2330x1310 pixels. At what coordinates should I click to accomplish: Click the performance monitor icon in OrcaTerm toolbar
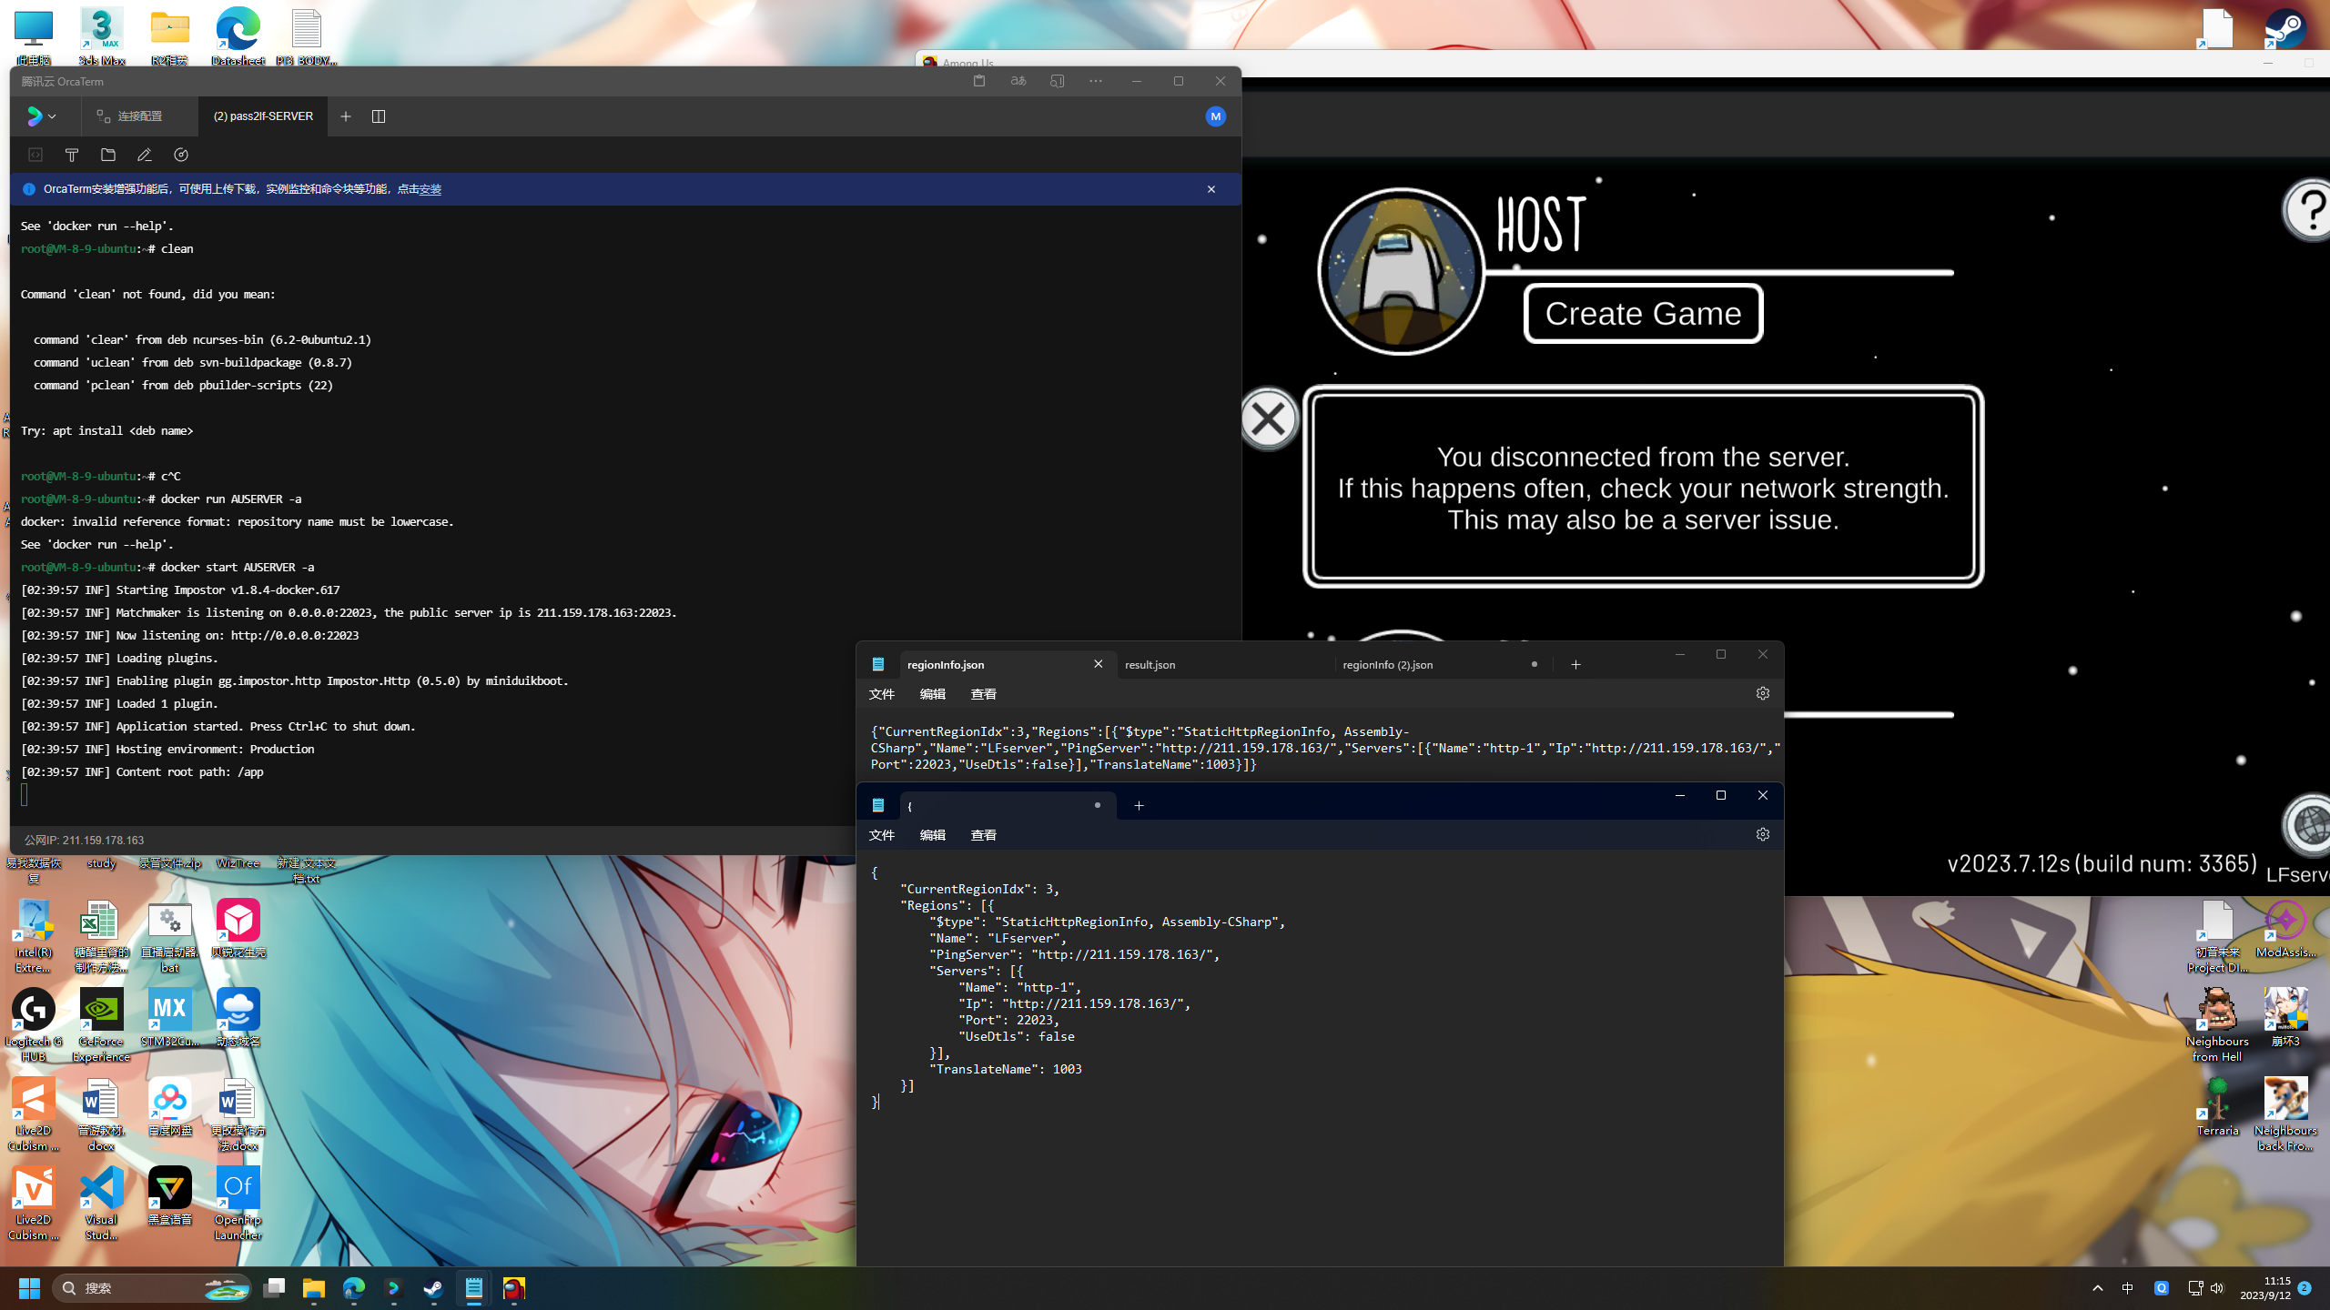click(x=181, y=155)
